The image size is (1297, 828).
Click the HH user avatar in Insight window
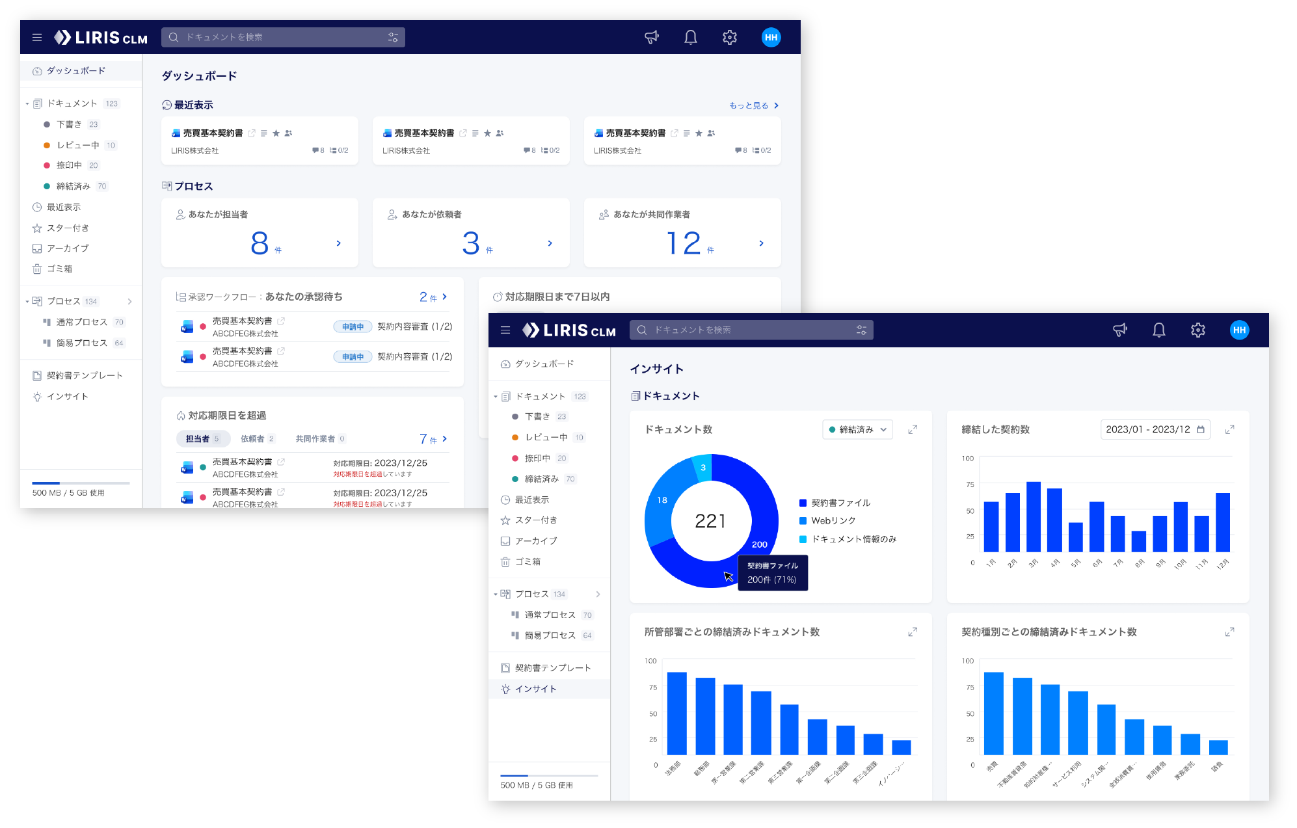pos(1239,330)
